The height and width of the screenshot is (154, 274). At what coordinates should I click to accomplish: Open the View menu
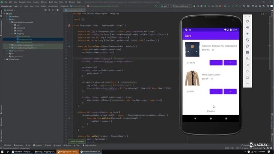pos(15,2)
